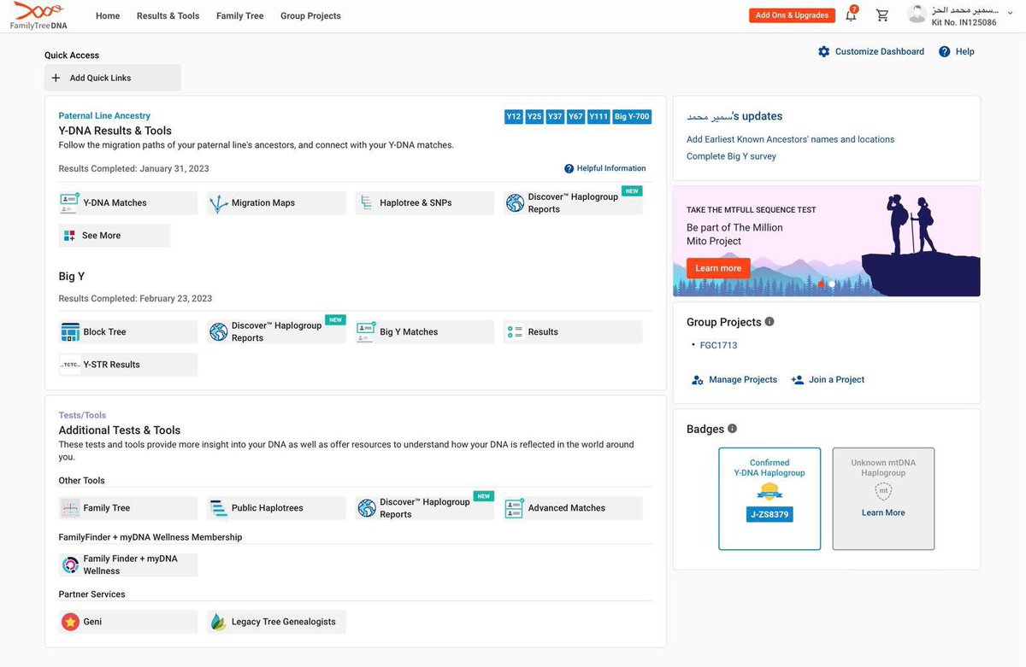Select the Y67 marker badge

coord(576,116)
